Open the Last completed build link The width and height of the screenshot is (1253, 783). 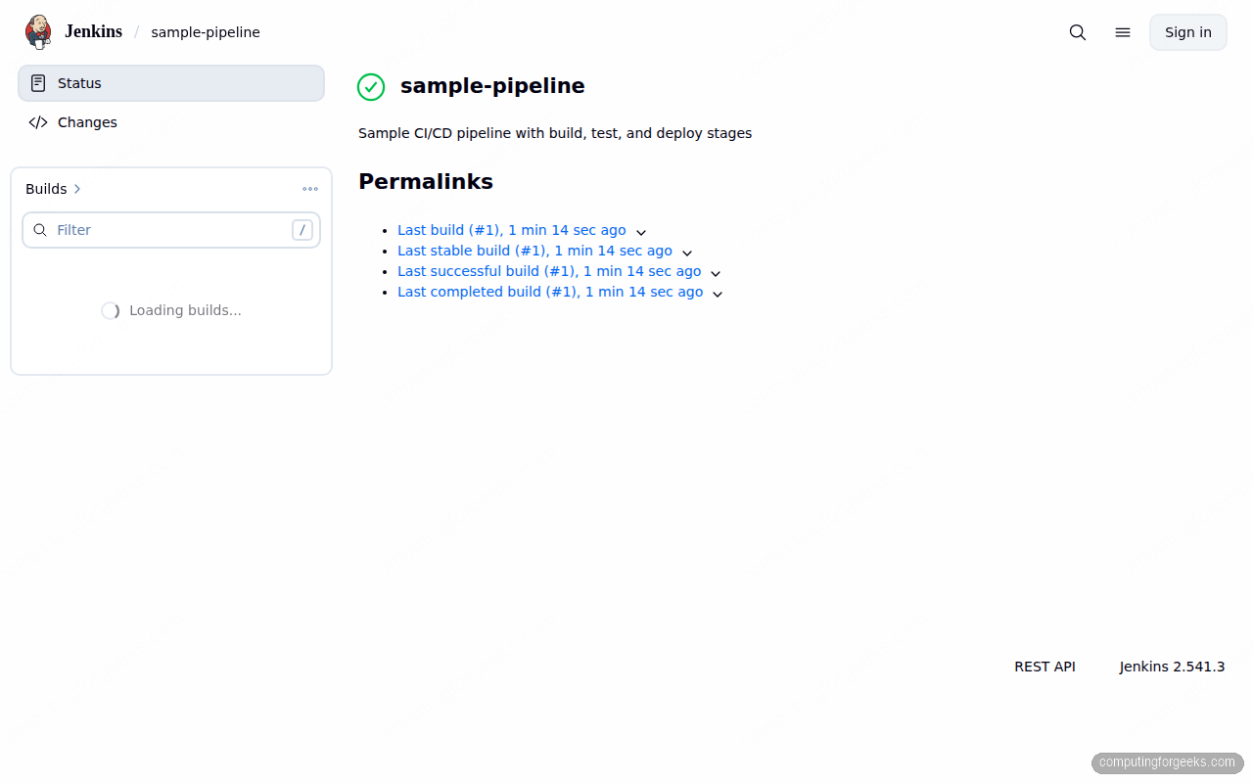[x=550, y=291]
